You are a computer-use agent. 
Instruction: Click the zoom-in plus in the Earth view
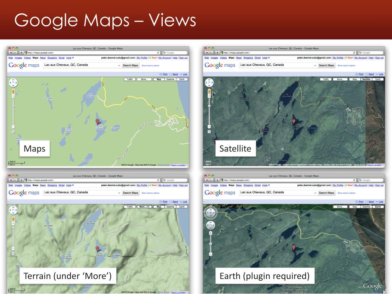point(211,233)
